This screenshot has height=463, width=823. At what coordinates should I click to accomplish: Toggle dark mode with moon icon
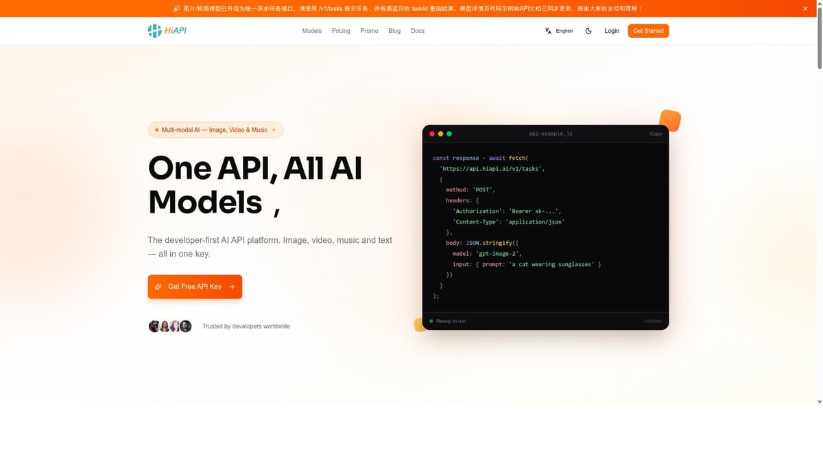coord(588,31)
